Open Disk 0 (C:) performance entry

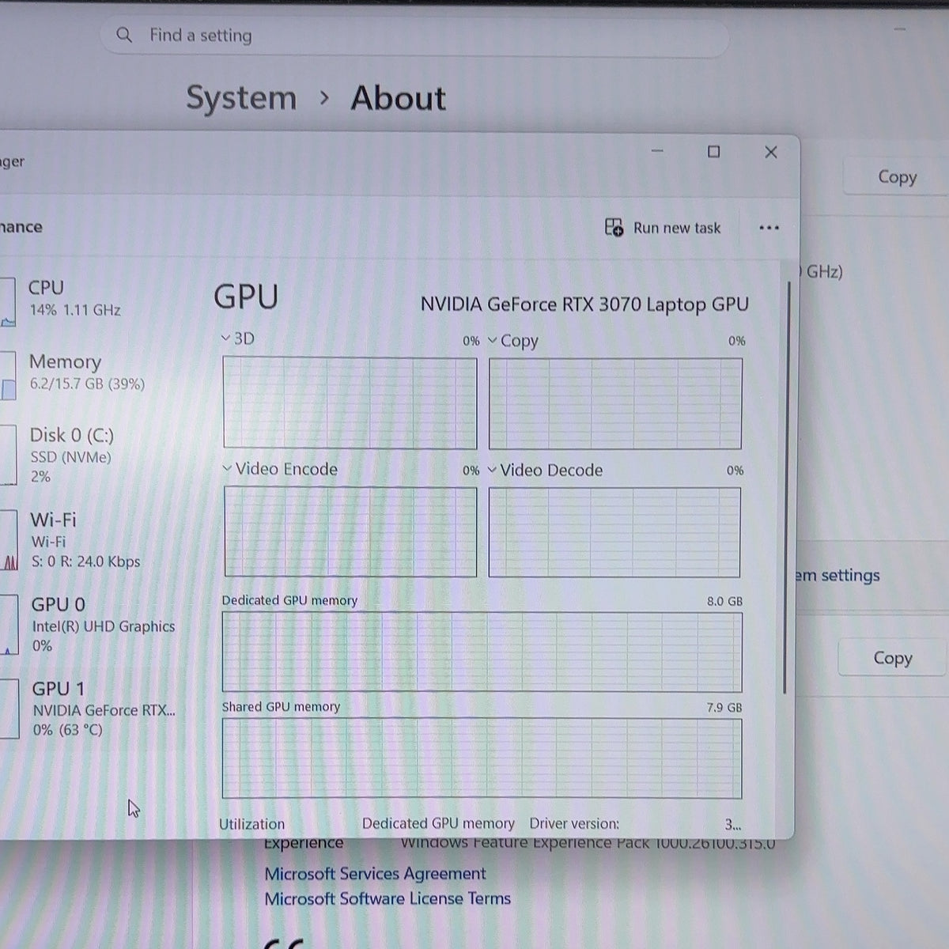coord(71,455)
